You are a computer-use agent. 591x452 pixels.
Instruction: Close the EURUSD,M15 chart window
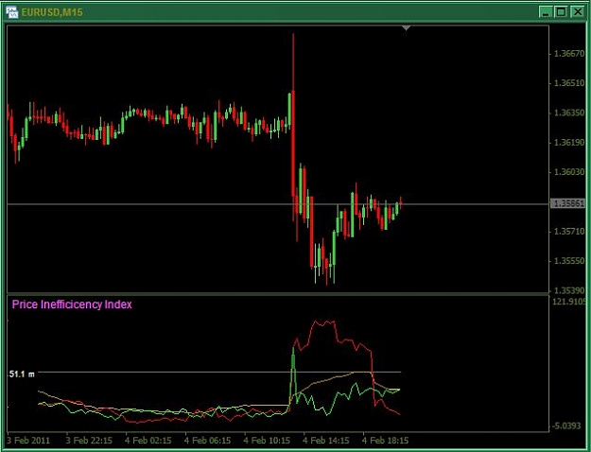point(578,12)
